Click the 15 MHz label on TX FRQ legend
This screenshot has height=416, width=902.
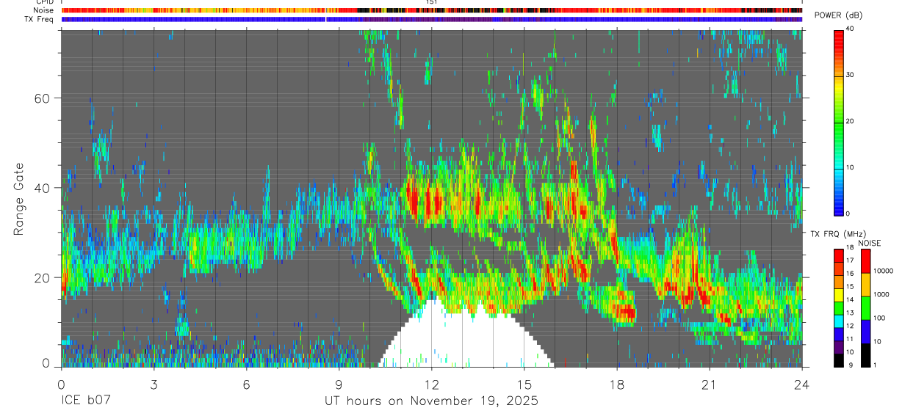pos(850,287)
